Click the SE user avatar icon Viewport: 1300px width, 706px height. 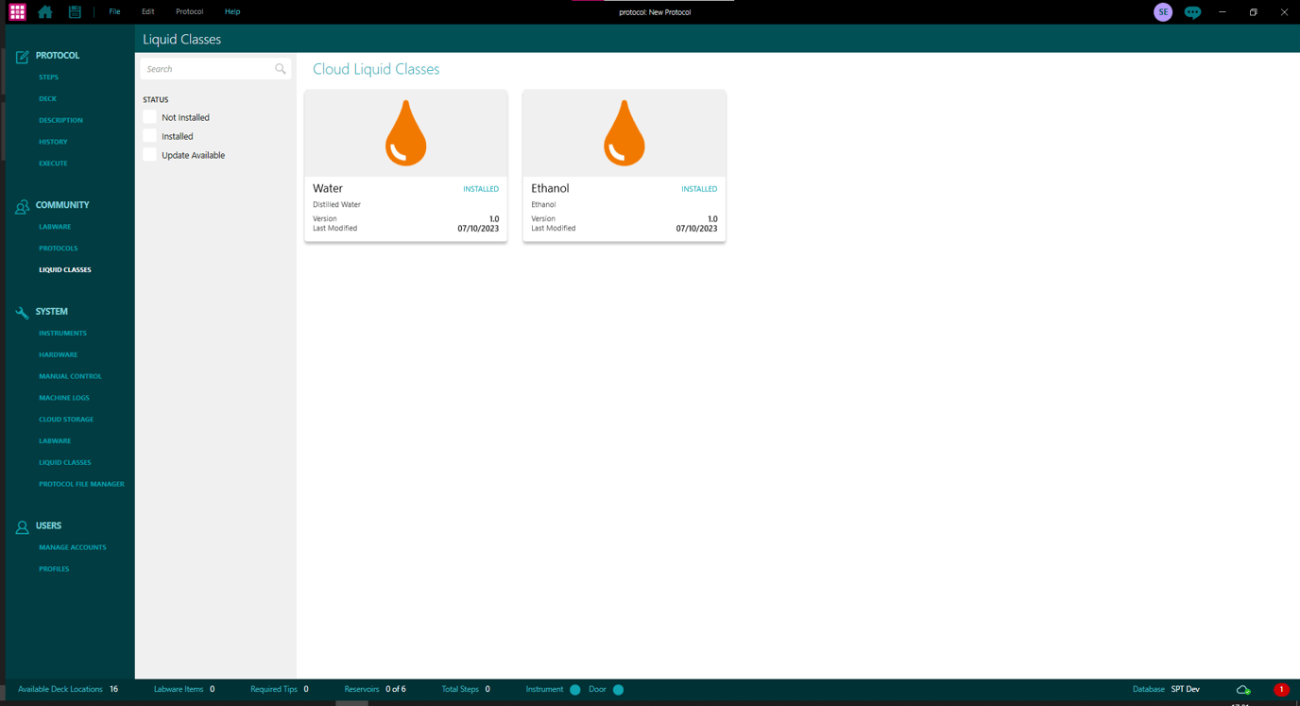click(1162, 12)
